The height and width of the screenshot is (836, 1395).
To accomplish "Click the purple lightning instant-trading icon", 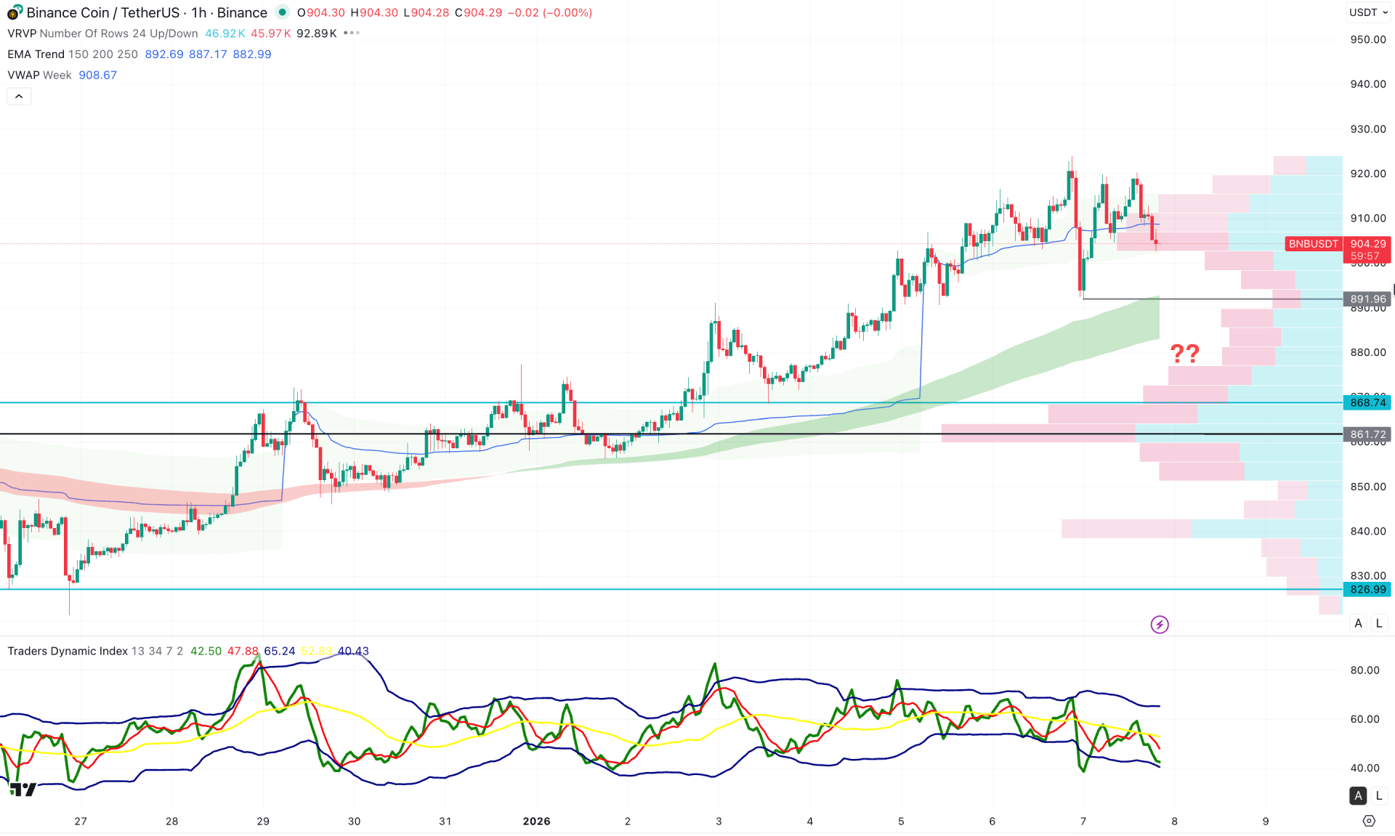I will pyautogui.click(x=1159, y=625).
